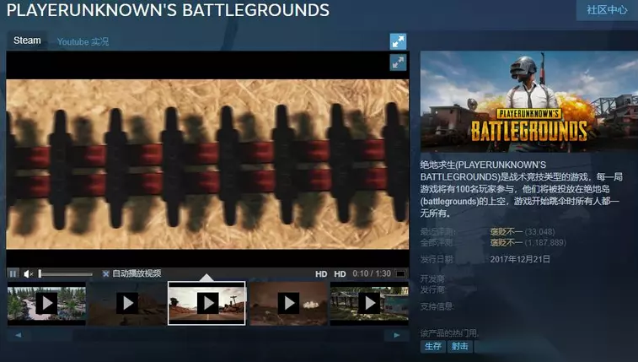The width and height of the screenshot is (638, 362).
Task: Click the video time display 0:10 / 1:30
Action: coord(372,273)
